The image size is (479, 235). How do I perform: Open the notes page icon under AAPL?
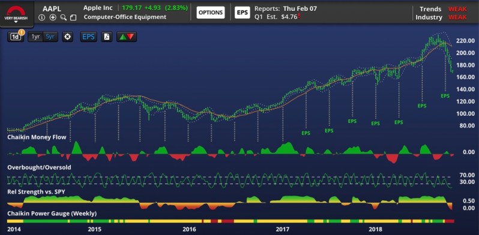tap(73, 17)
